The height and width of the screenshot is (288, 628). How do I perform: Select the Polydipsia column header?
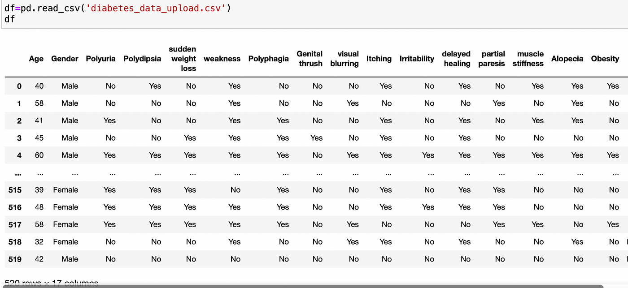pyautogui.click(x=142, y=59)
